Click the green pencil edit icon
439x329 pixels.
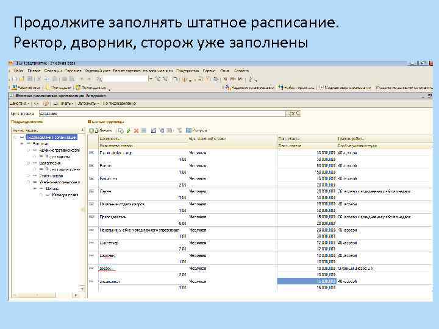[129, 130]
